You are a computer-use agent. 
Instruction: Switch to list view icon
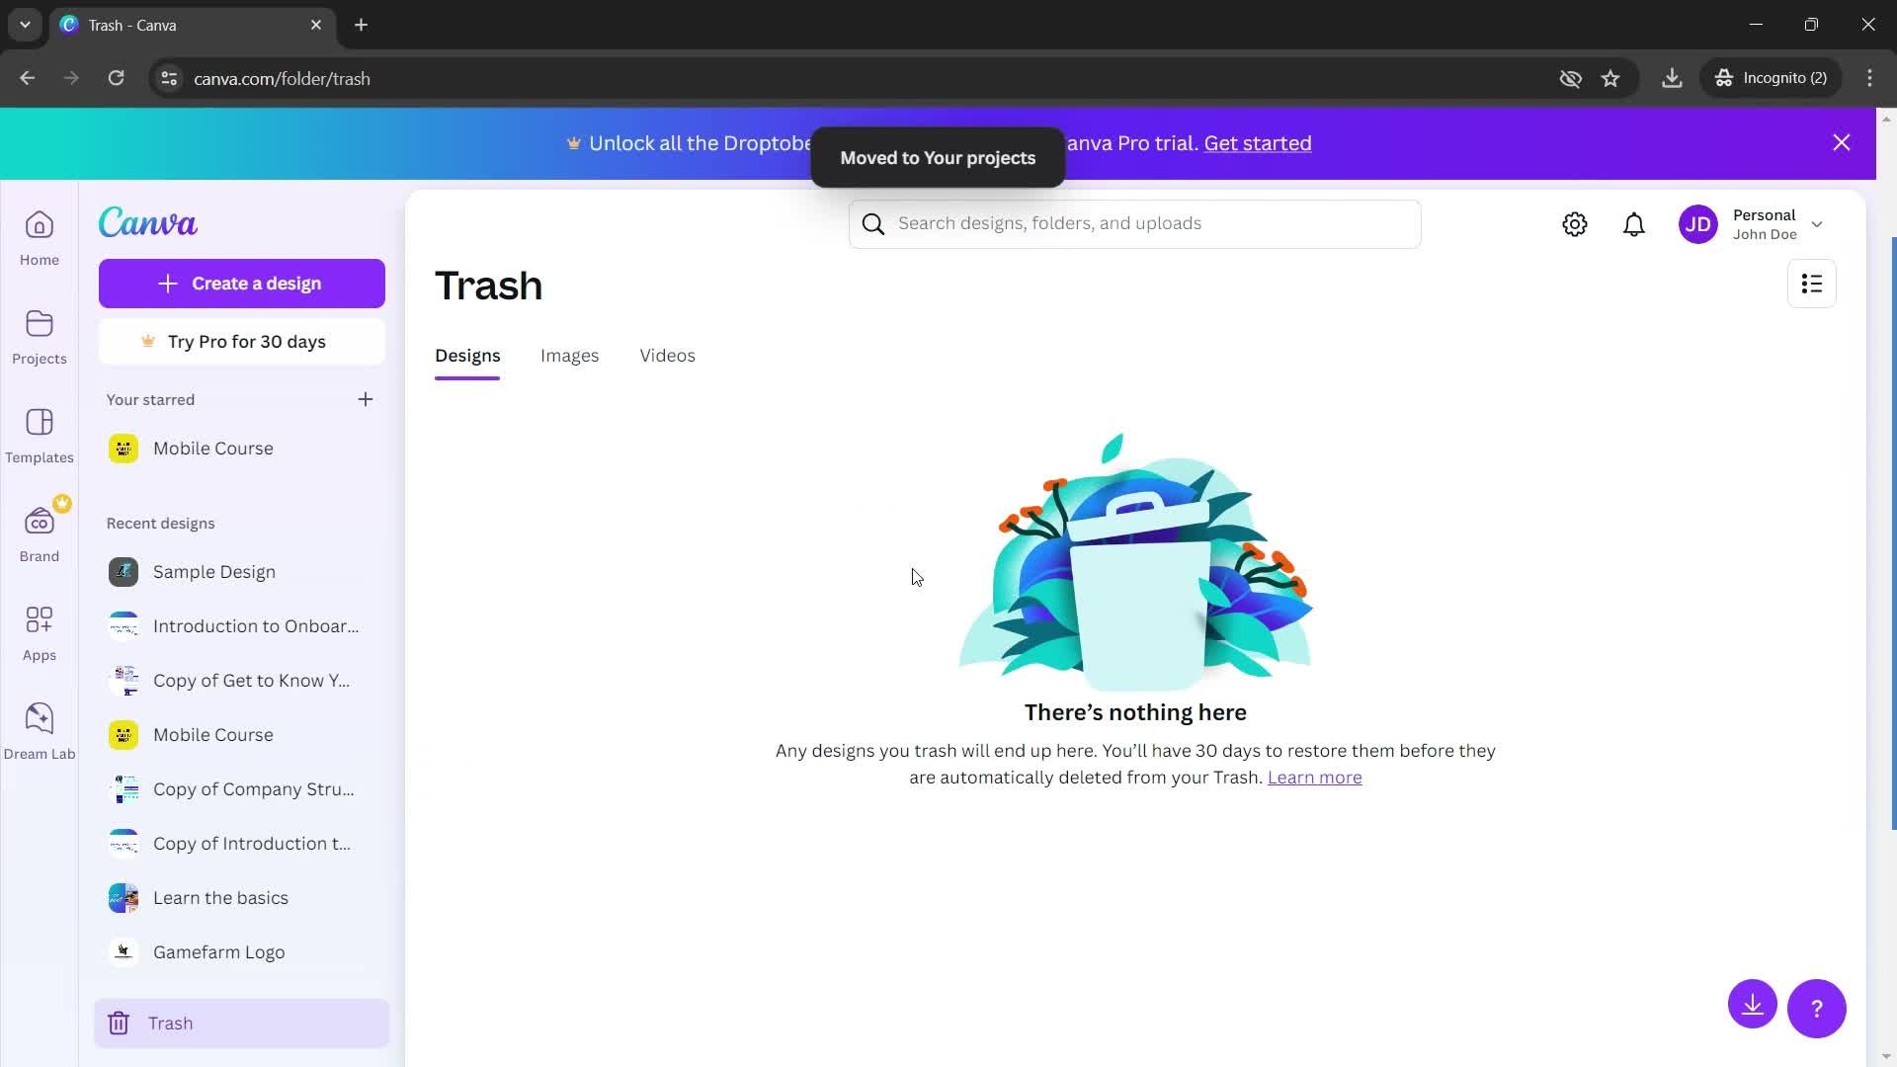tap(1812, 284)
